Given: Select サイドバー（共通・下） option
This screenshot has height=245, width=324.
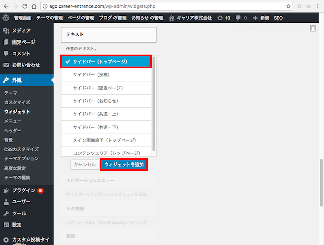Looking at the screenshot, I should click(x=106, y=127).
